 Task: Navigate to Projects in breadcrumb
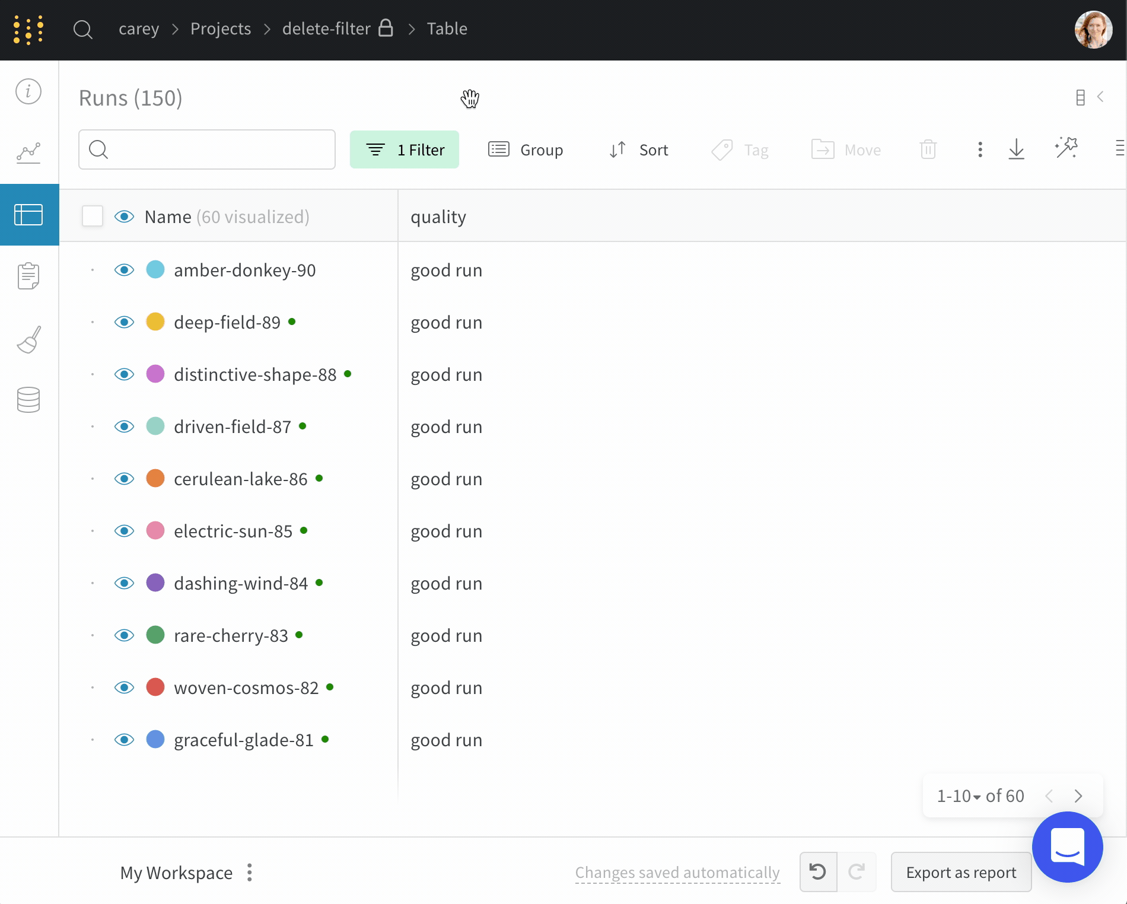[x=221, y=28]
